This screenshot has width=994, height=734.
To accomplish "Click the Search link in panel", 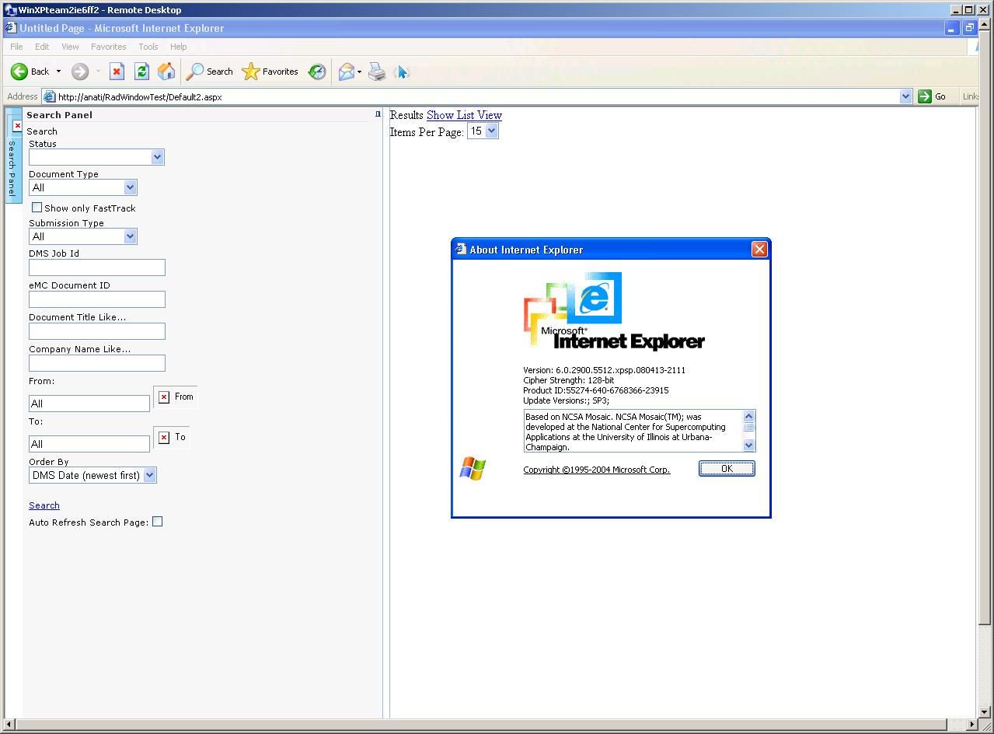I will (x=44, y=505).
